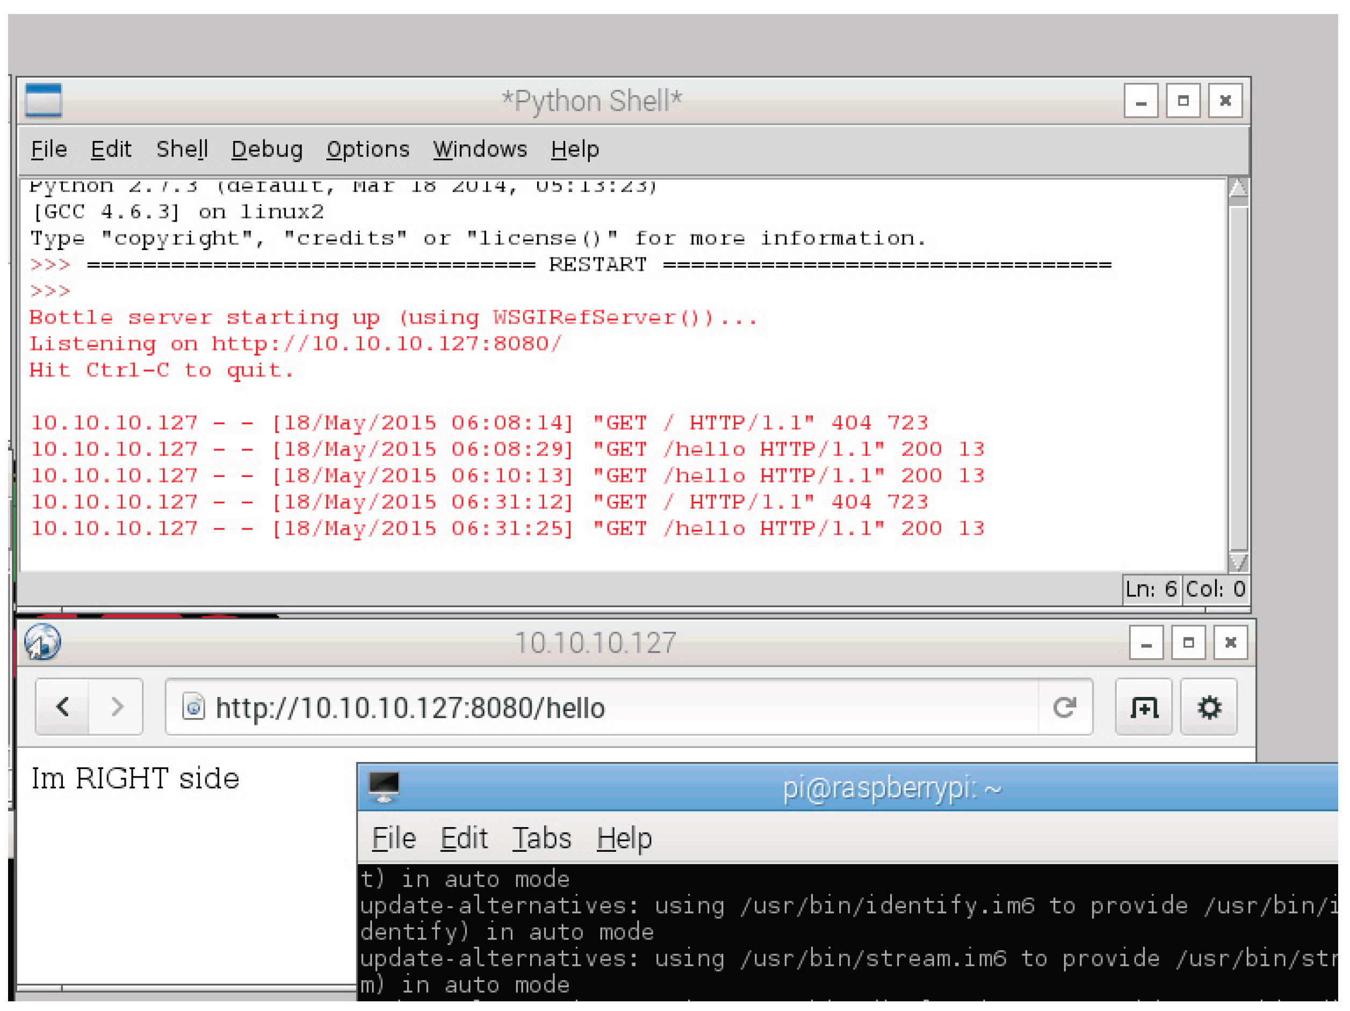Open a new browser window
The image size is (1350, 1011).
pyautogui.click(x=1143, y=708)
